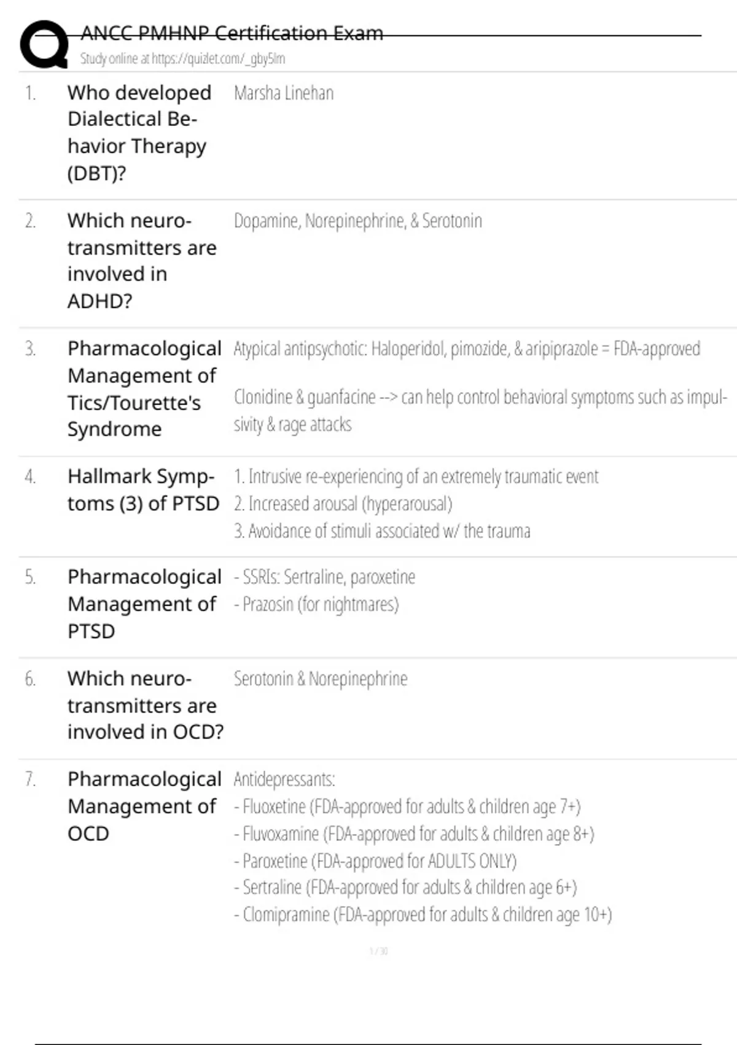Select the ADHD neurotransmitters question
This screenshot has width=737, height=1045.
pos(142,261)
